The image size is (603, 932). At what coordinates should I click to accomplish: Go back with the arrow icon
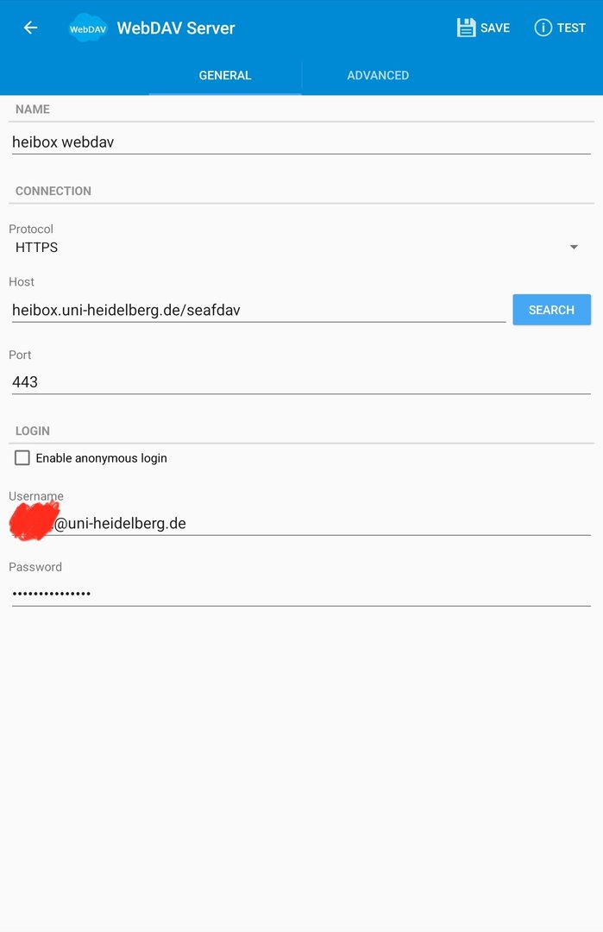[x=30, y=28]
